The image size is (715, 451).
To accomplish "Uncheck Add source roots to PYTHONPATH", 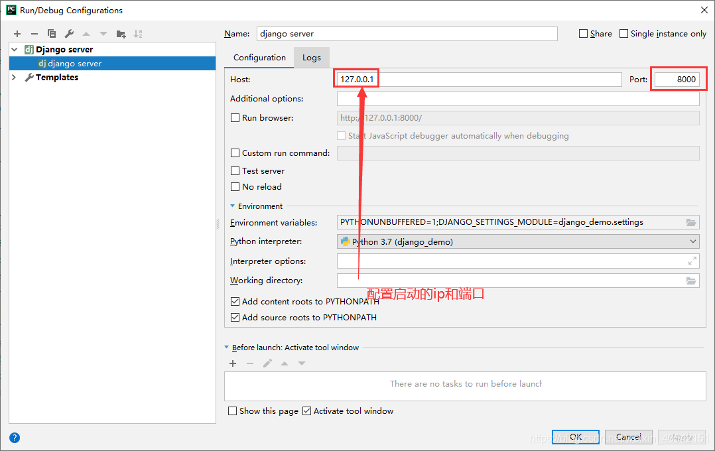I will coord(235,318).
